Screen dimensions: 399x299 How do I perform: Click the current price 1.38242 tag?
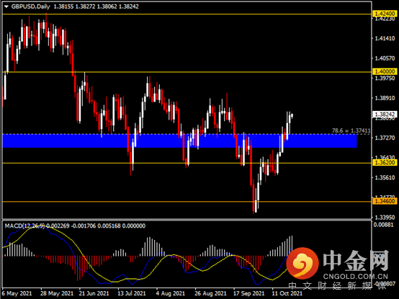pyautogui.click(x=385, y=115)
